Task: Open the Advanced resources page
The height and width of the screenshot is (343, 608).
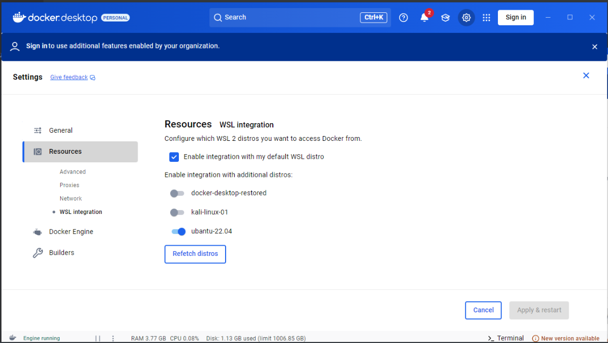Action: [73, 172]
